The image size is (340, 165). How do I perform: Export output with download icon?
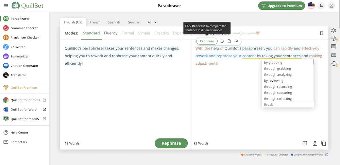click(315, 143)
